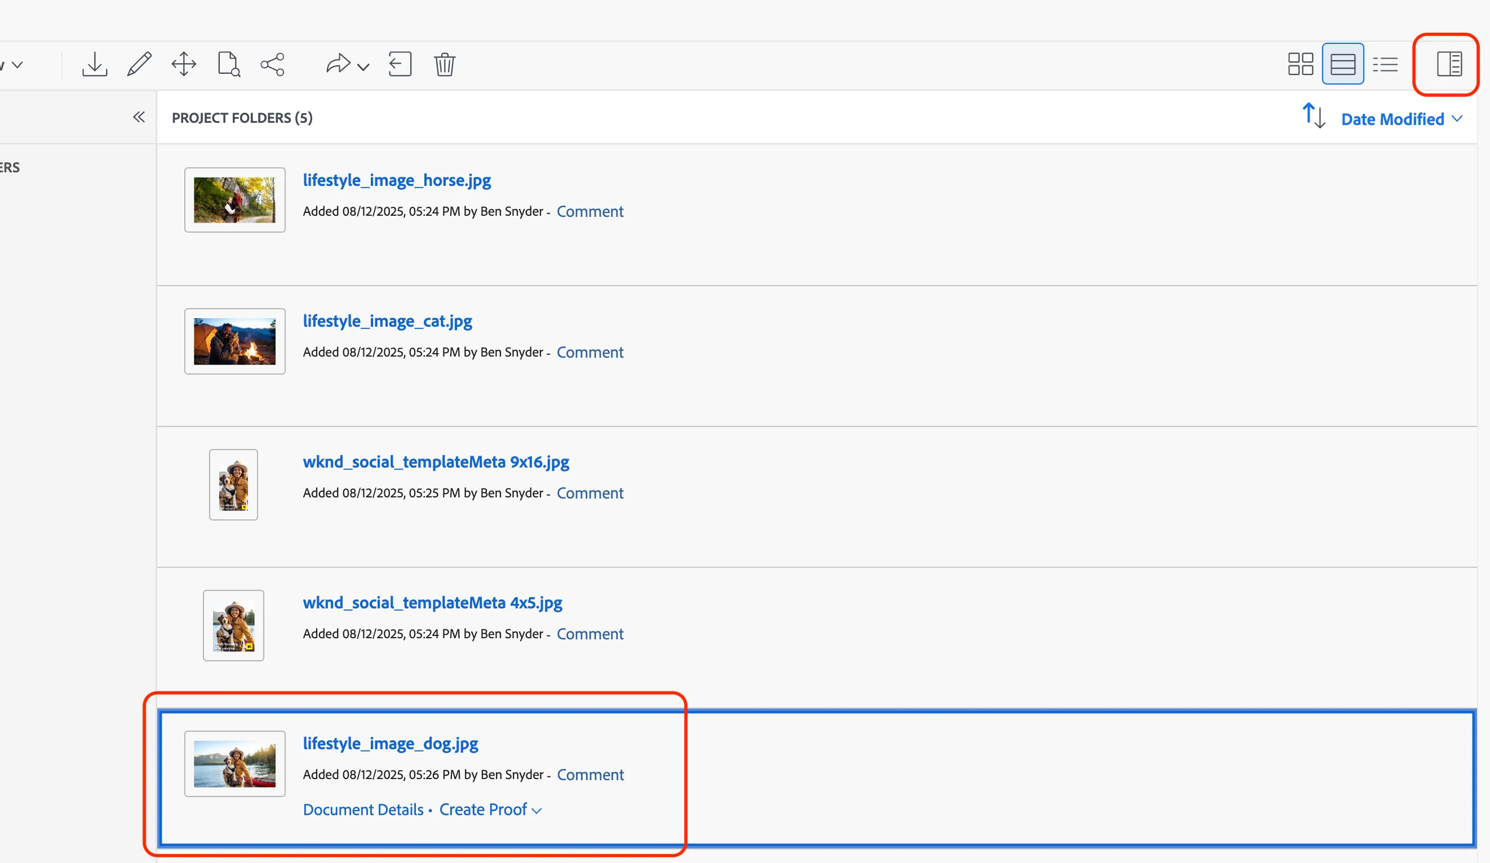
Task: Toggle sort direction arrows
Action: [1313, 116]
